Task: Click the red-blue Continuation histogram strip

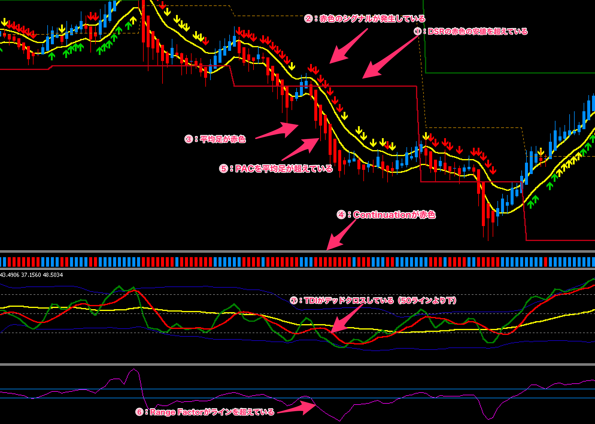Action: click(297, 262)
